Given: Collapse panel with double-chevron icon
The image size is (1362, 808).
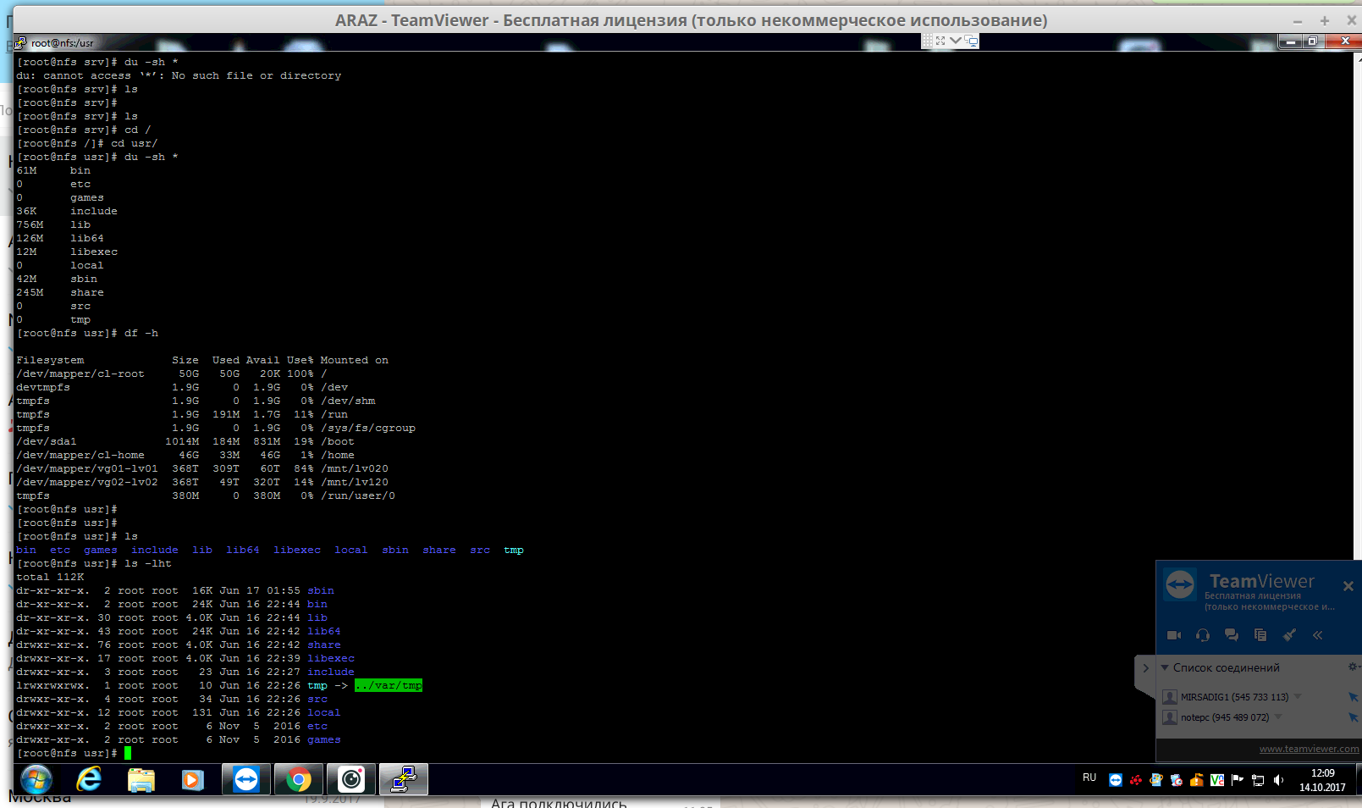Looking at the screenshot, I should (1318, 635).
